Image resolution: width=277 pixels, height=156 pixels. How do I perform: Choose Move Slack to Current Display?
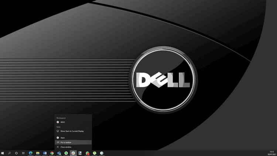pyautogui.click(x=73, y=131)
